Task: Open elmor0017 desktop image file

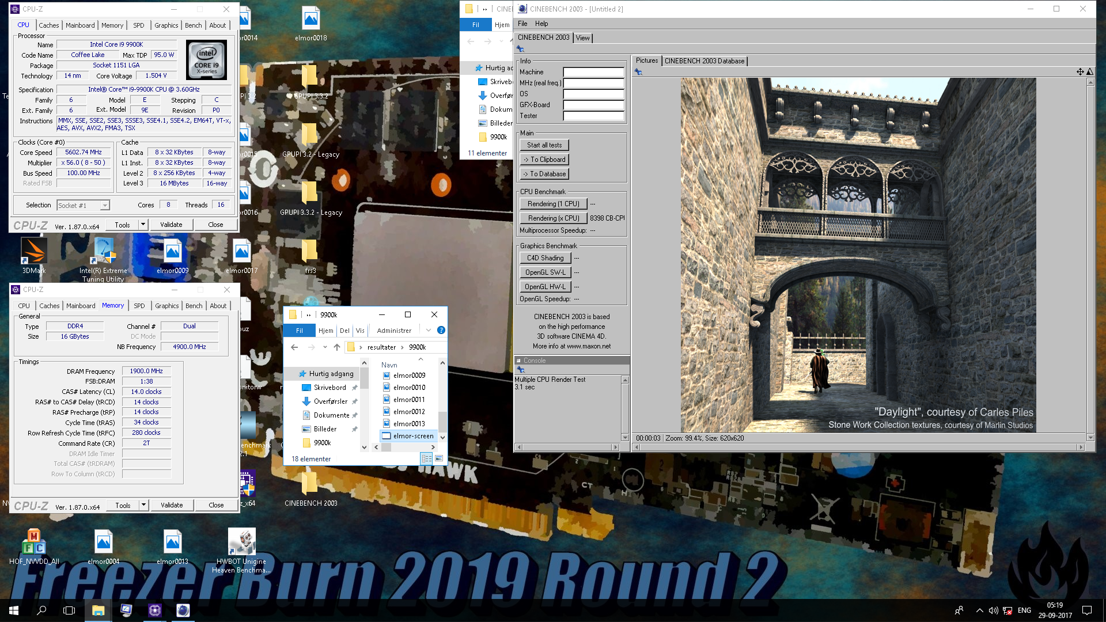Action: click(x=241, y=256)
